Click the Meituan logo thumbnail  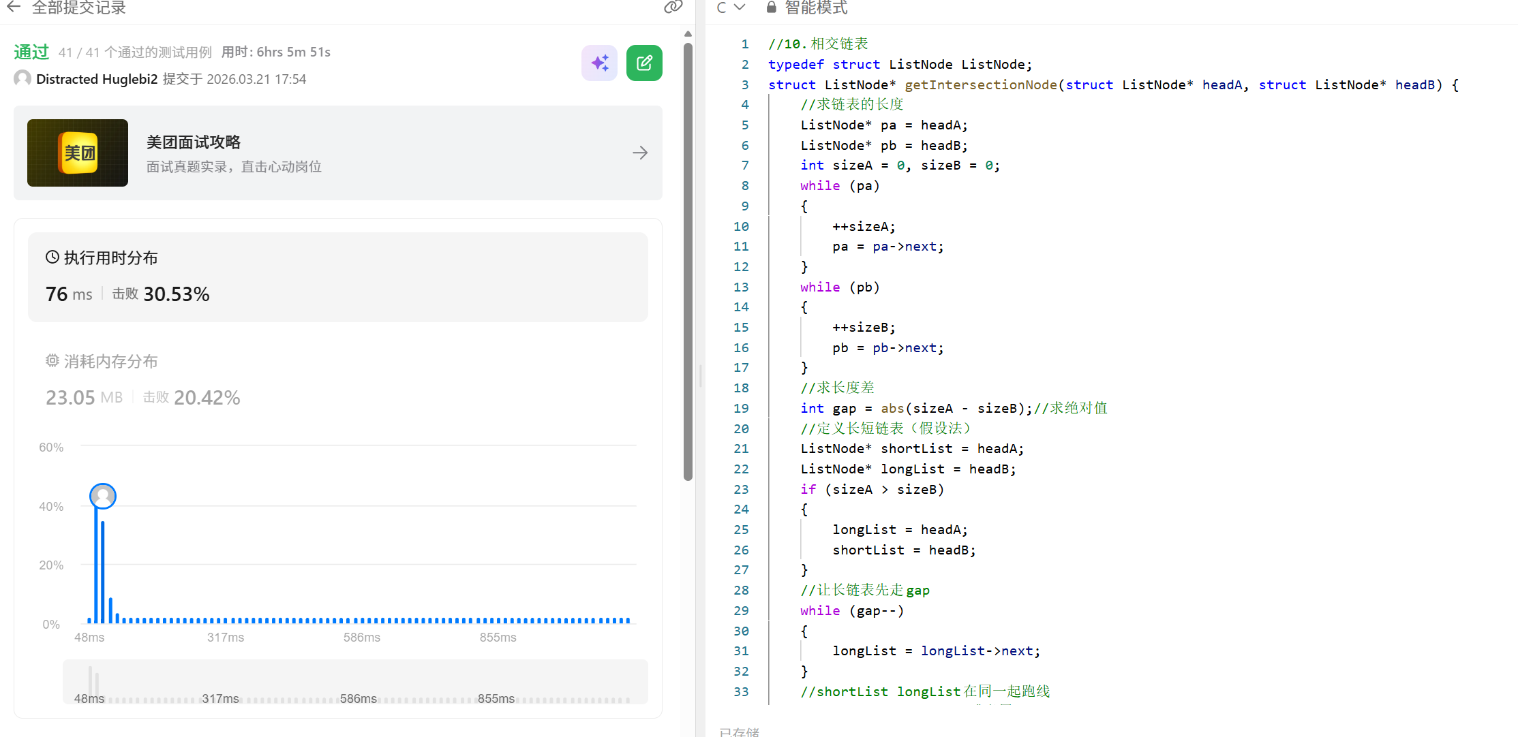click(x=78, y=153)
